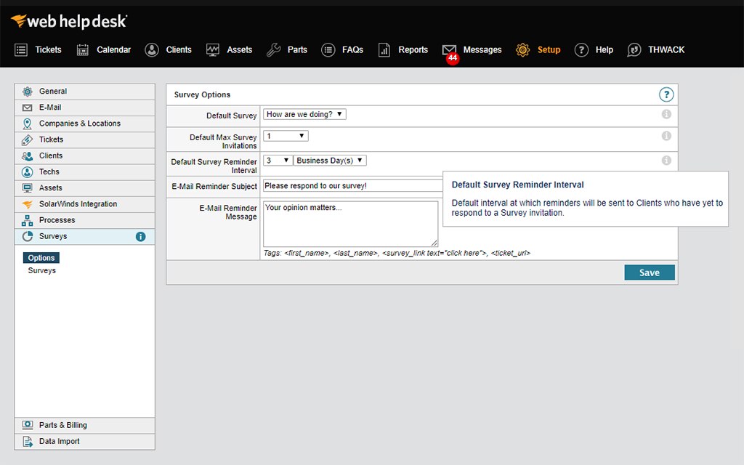Viewport: 744px width, 465px height.
Task: Switch to the Options tab under Surveys
Action: [41, 257]
